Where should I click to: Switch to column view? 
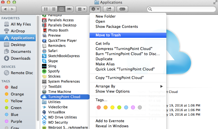pos(61,9)
